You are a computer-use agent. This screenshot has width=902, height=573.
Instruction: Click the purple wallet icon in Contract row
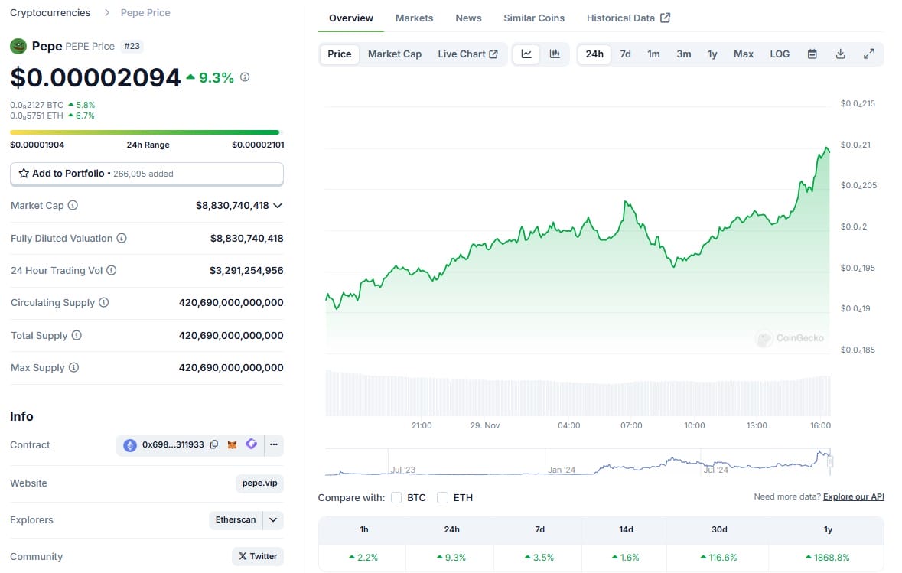[x=252, y=444]
